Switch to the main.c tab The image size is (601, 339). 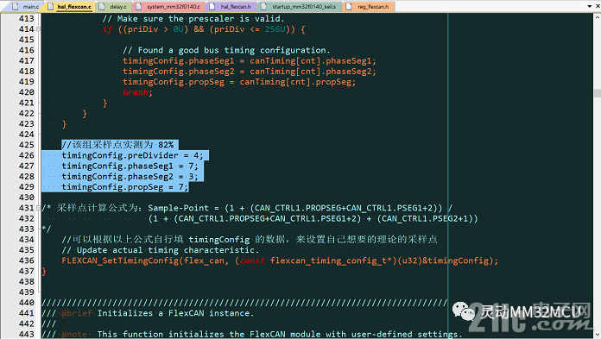click(25, 7)
